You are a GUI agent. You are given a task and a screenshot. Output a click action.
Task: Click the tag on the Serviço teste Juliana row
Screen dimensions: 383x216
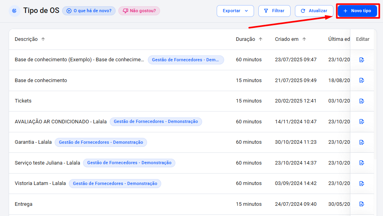[129, 163]
